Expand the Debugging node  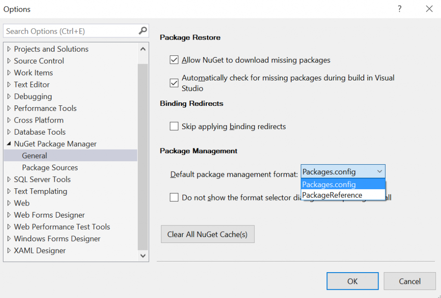9,96
